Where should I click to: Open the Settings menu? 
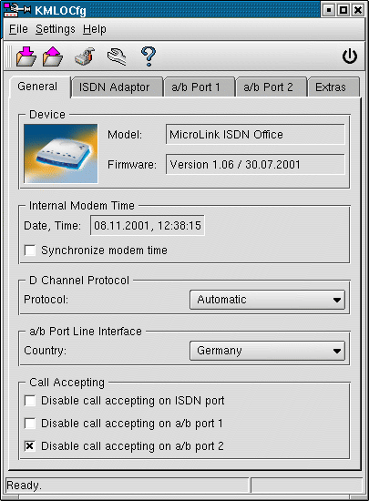(x=56, y=29)
